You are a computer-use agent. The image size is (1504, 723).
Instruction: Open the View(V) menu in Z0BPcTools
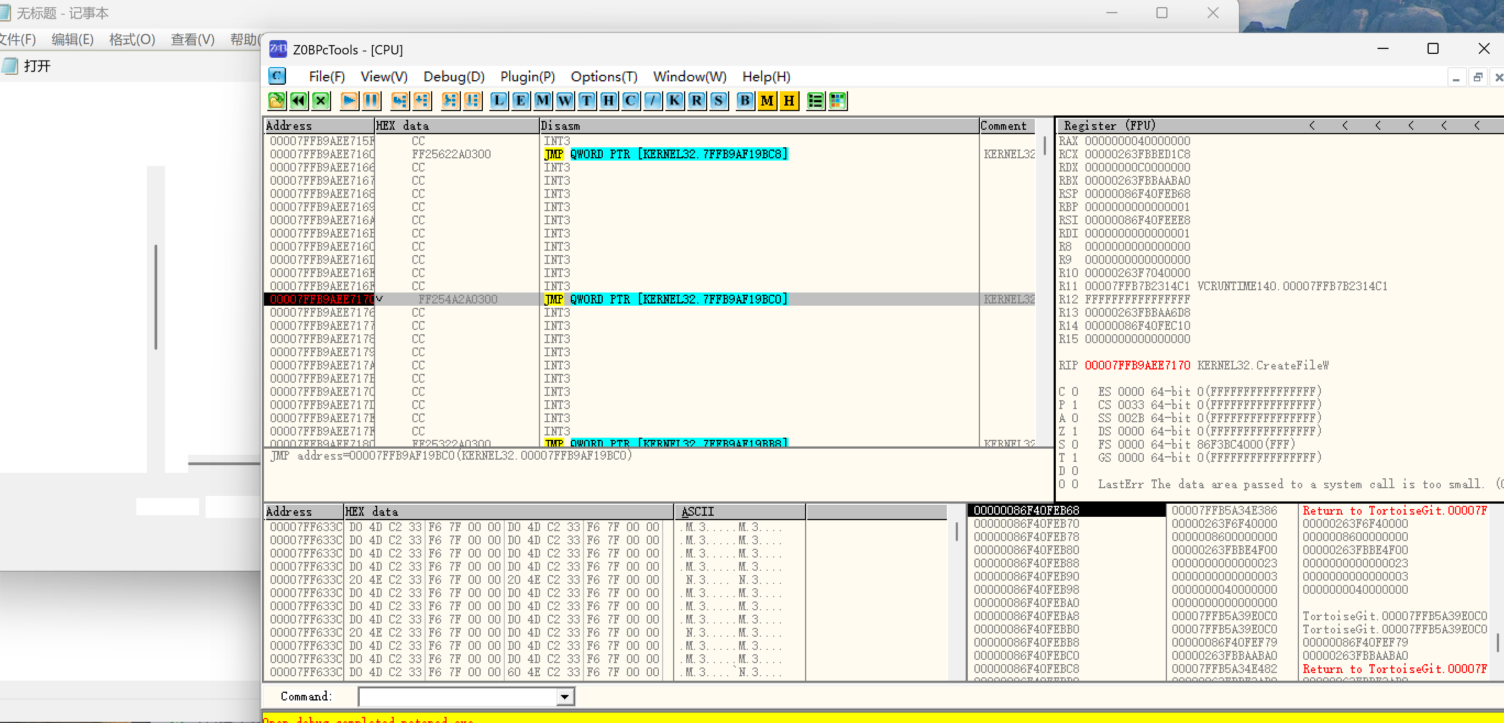pyautogui.click(x=384, y=76)
